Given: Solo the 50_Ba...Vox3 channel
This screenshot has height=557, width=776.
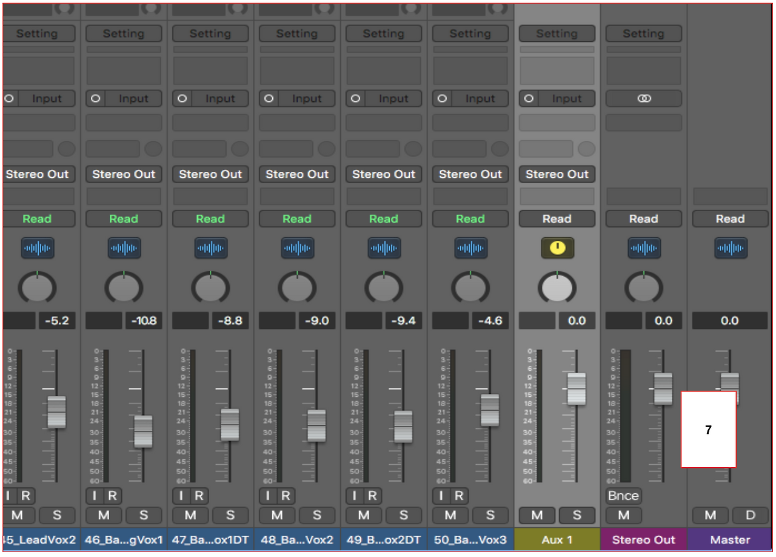Looking at the screenshot, I should [490, 515].
